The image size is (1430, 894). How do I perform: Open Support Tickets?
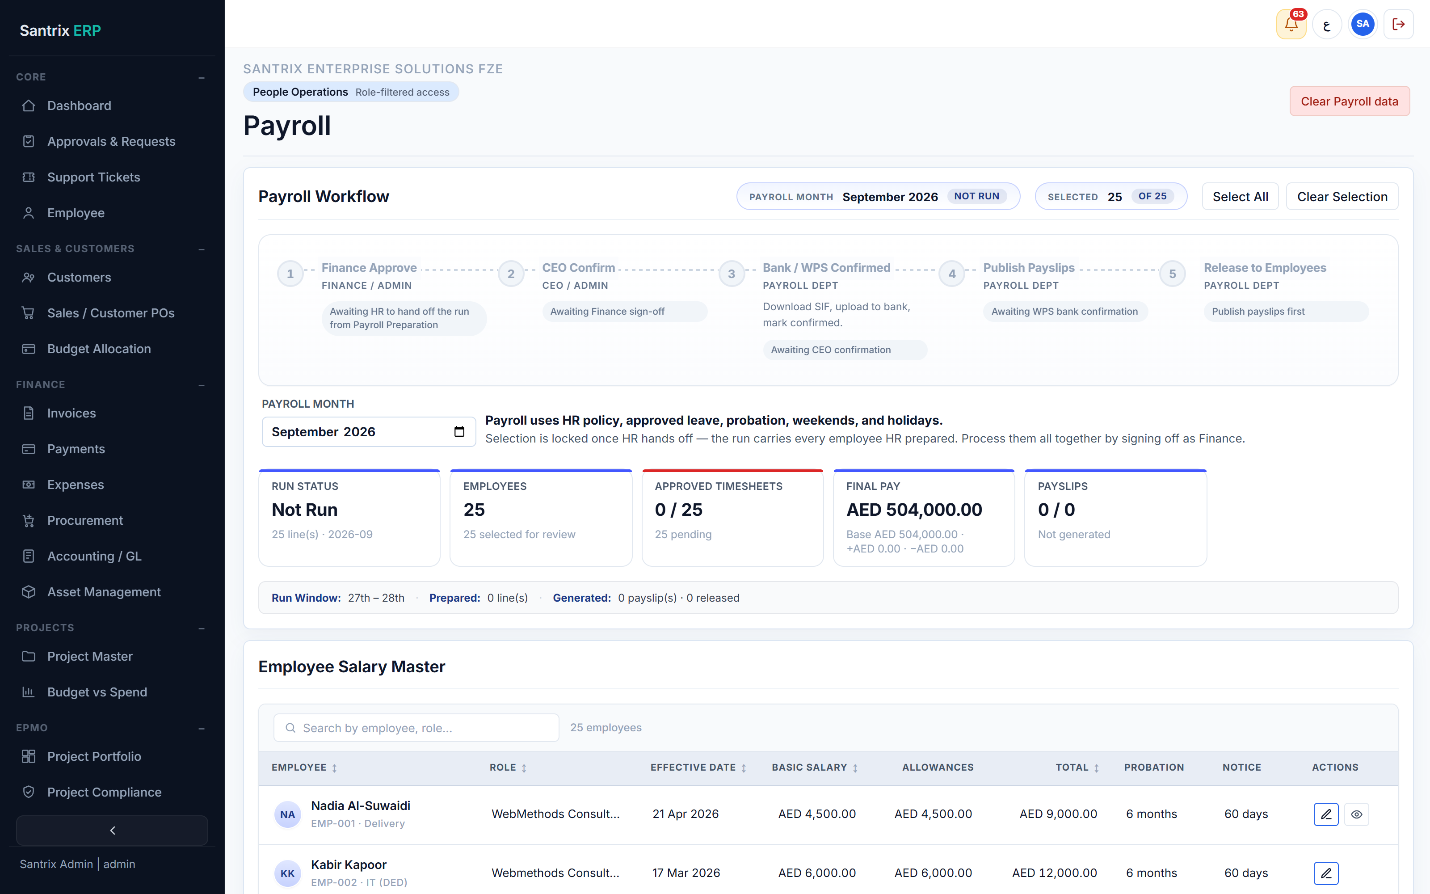coord(112,177)
